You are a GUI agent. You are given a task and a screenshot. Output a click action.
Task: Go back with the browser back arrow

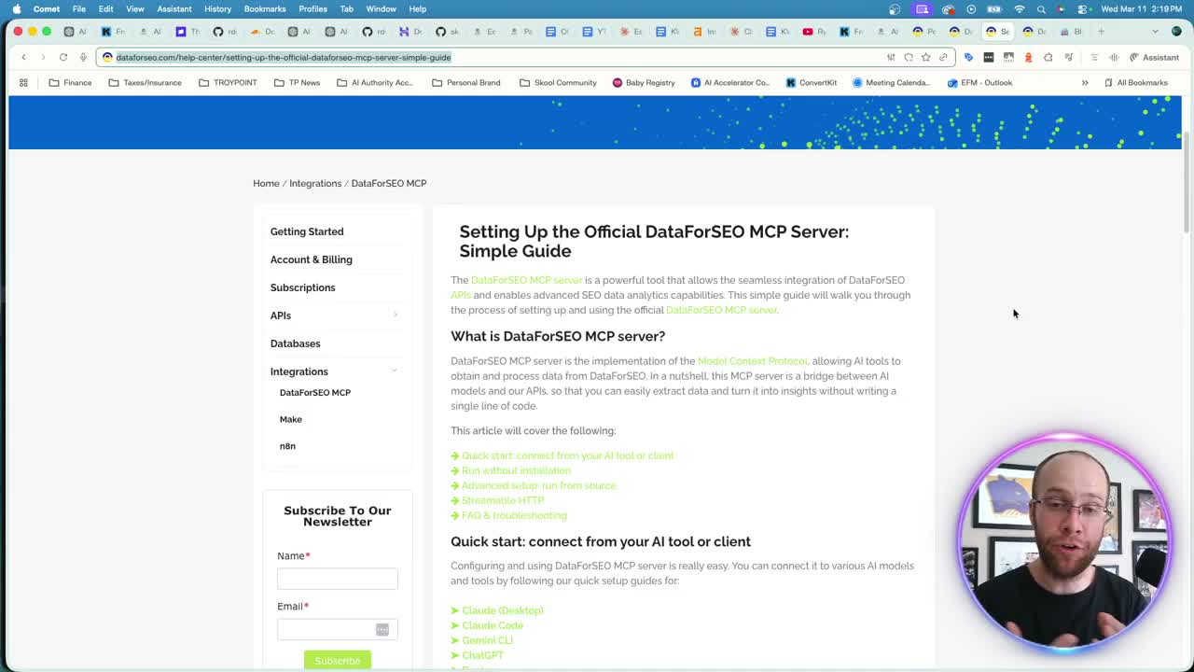pyautogui.click(x=23, y=57)
